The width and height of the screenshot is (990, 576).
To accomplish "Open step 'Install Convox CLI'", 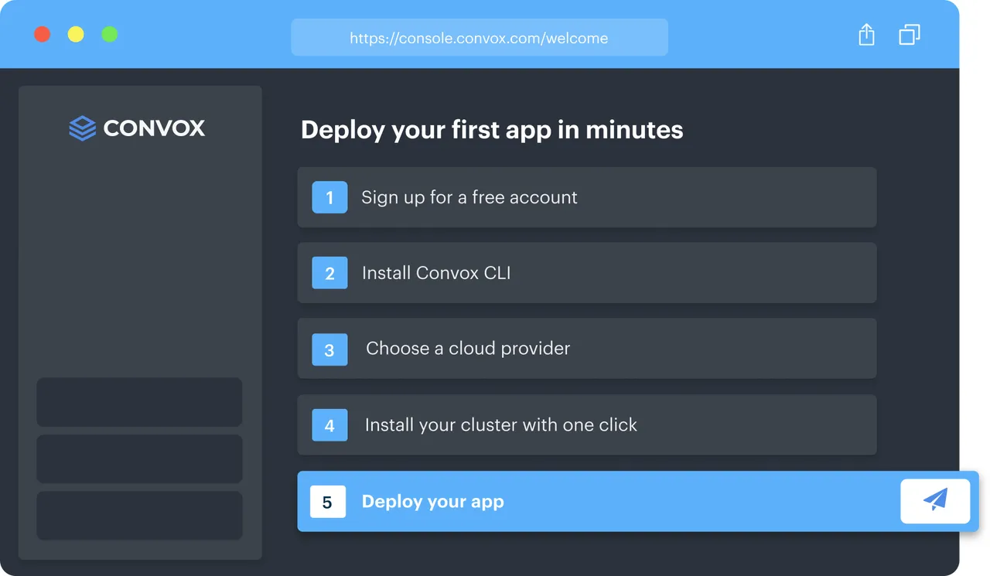I will pyautogui.click(x=587, y=273).
